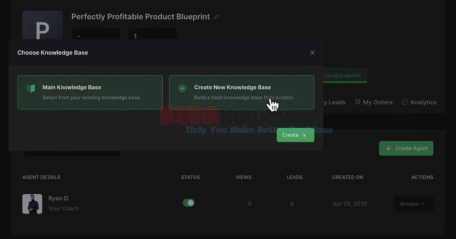The image size is (456, 239).
Task: Toggle Ryan D. agent status switch
Action: coord(189,203)
